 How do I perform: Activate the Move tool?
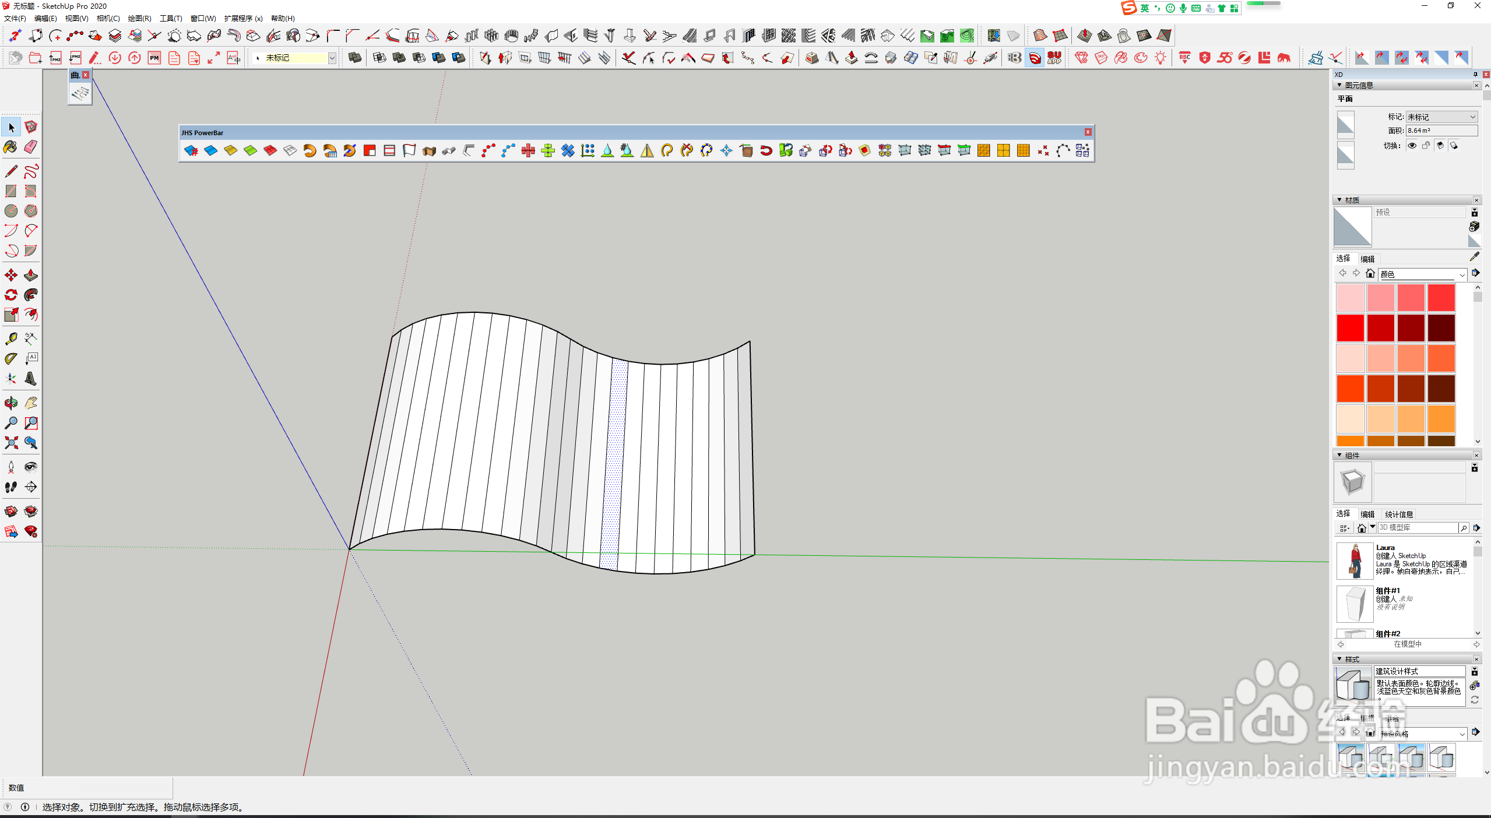click(11, 275)
